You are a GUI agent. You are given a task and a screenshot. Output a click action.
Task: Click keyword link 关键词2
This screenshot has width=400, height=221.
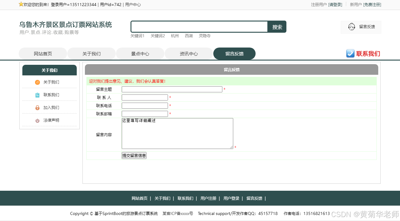coord(158,36)
